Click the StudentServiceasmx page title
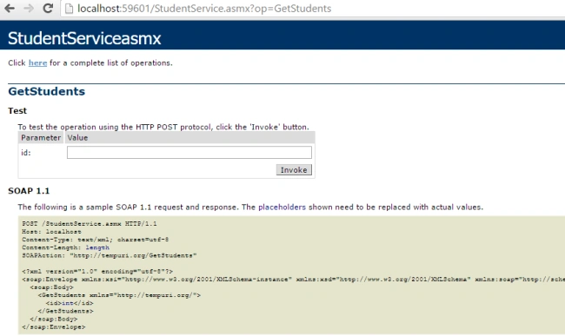This screenshot has width=565, height=336. click(84, 38)
